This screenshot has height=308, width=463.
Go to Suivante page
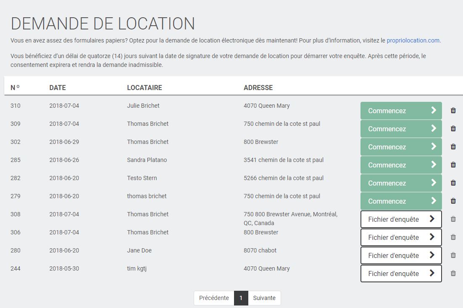[x=264, y=298]
